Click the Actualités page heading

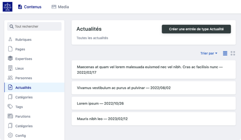89,29
